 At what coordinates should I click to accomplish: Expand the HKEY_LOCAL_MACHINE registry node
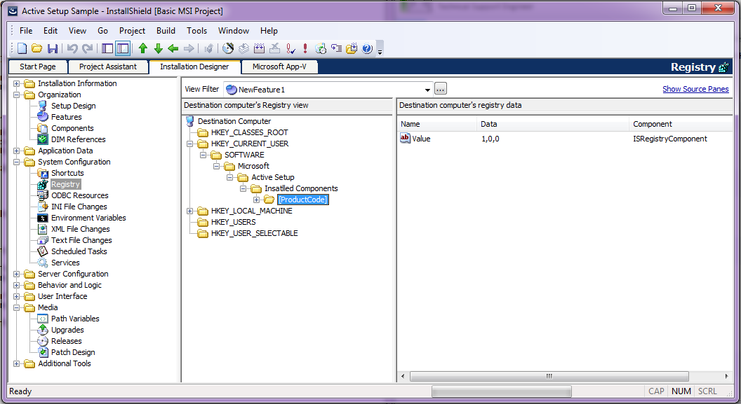(190, 211)
